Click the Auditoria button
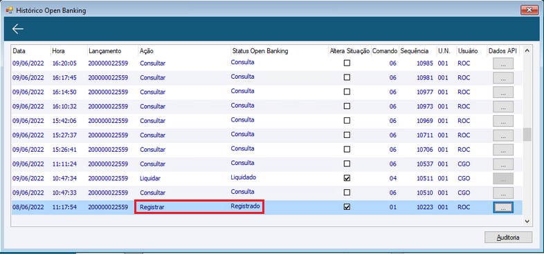Screen dimensions: 544x254 (x=508, y=237)
